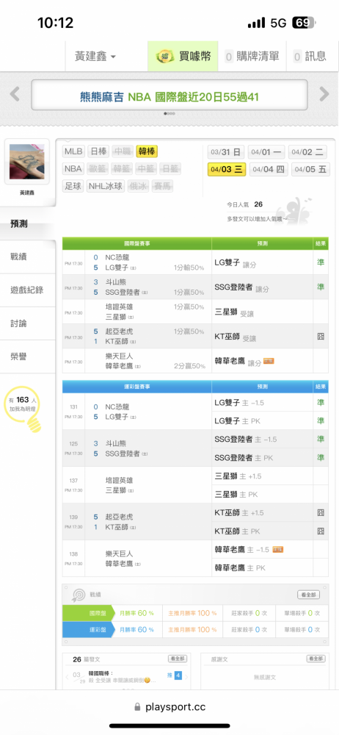This screenshot has width=339, height=735.
Task: Select the MLB league filter
Action: click(x=73, y=151)
